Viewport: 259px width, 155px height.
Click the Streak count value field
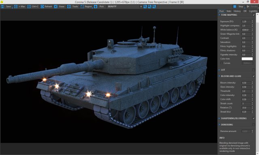[246, 104]
